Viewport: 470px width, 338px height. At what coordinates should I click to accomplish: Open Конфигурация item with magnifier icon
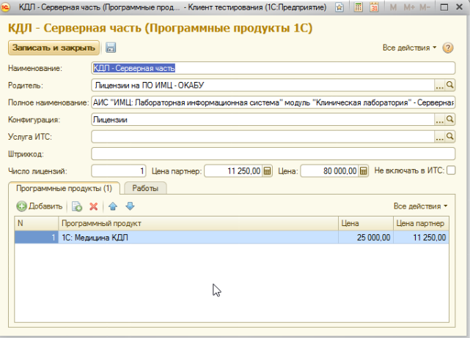(450, 120)
